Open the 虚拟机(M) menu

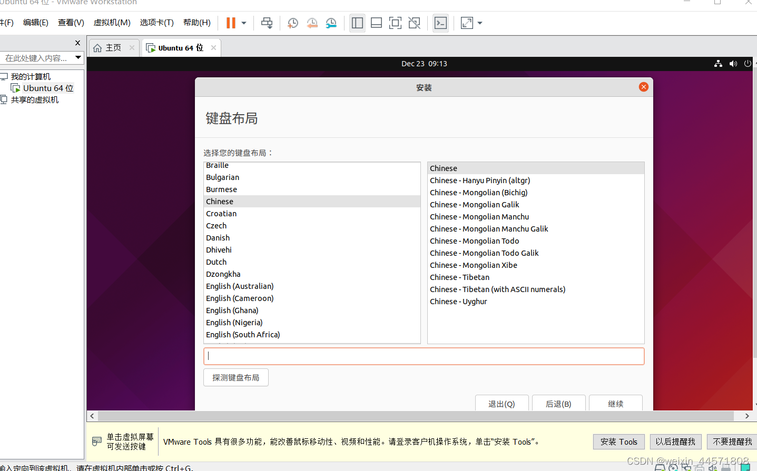click(112, 23)
